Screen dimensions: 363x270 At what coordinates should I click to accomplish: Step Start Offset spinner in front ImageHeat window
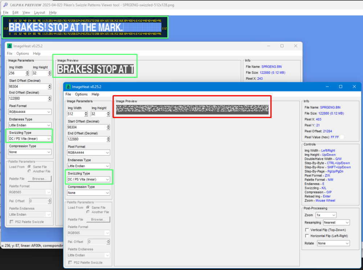108,127
